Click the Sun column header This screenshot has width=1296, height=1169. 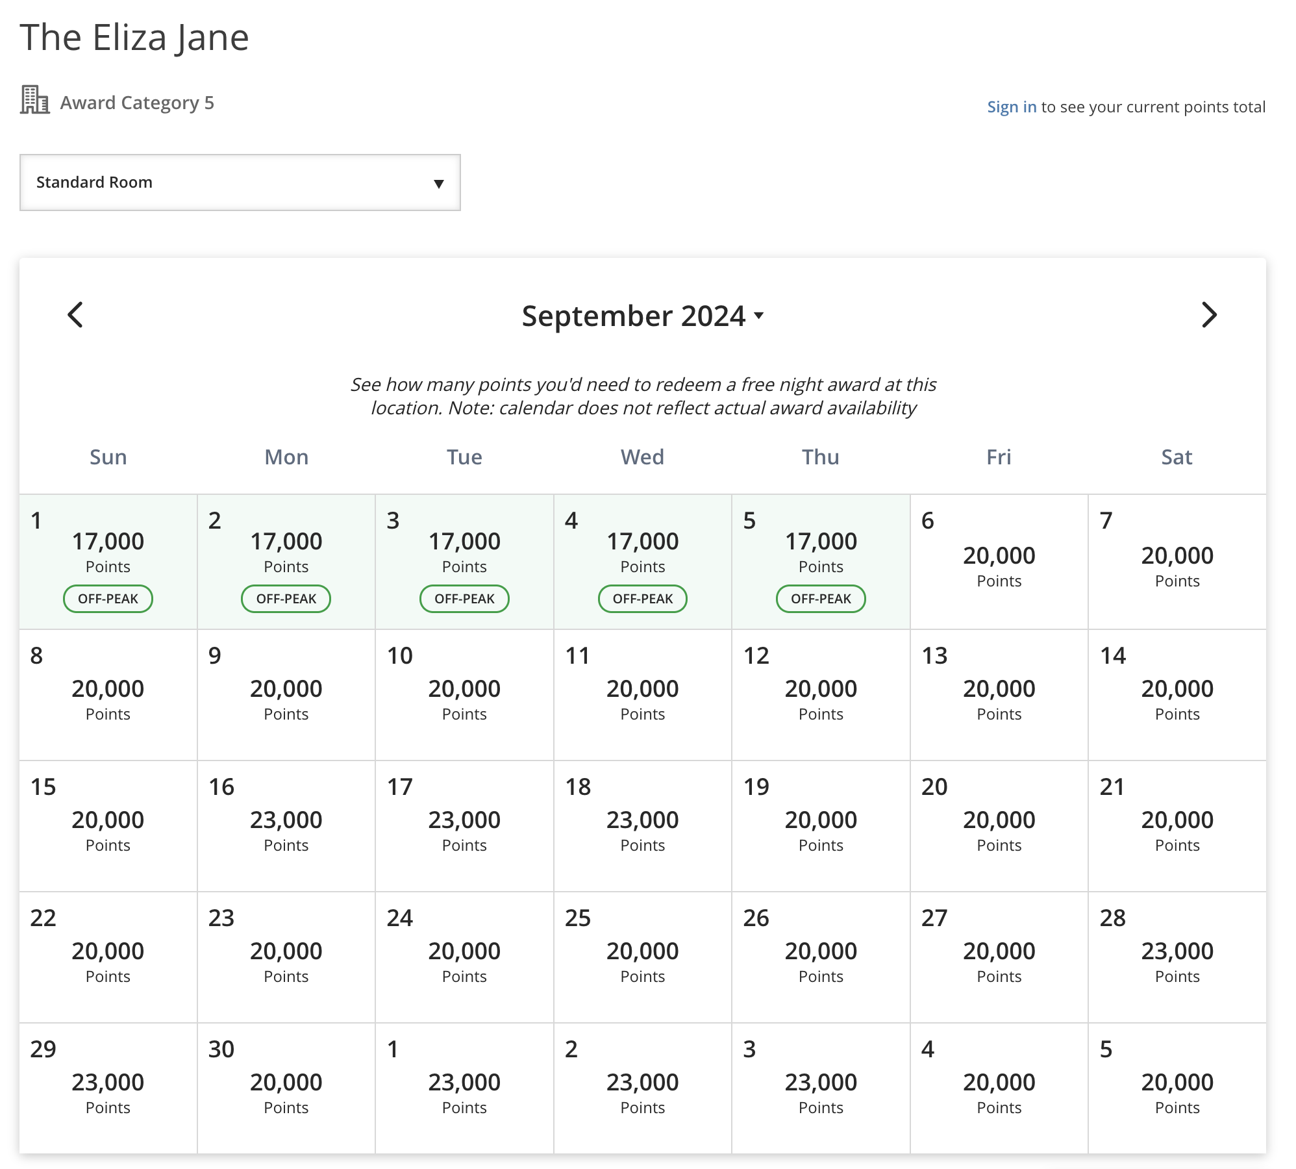click(108, 457)
